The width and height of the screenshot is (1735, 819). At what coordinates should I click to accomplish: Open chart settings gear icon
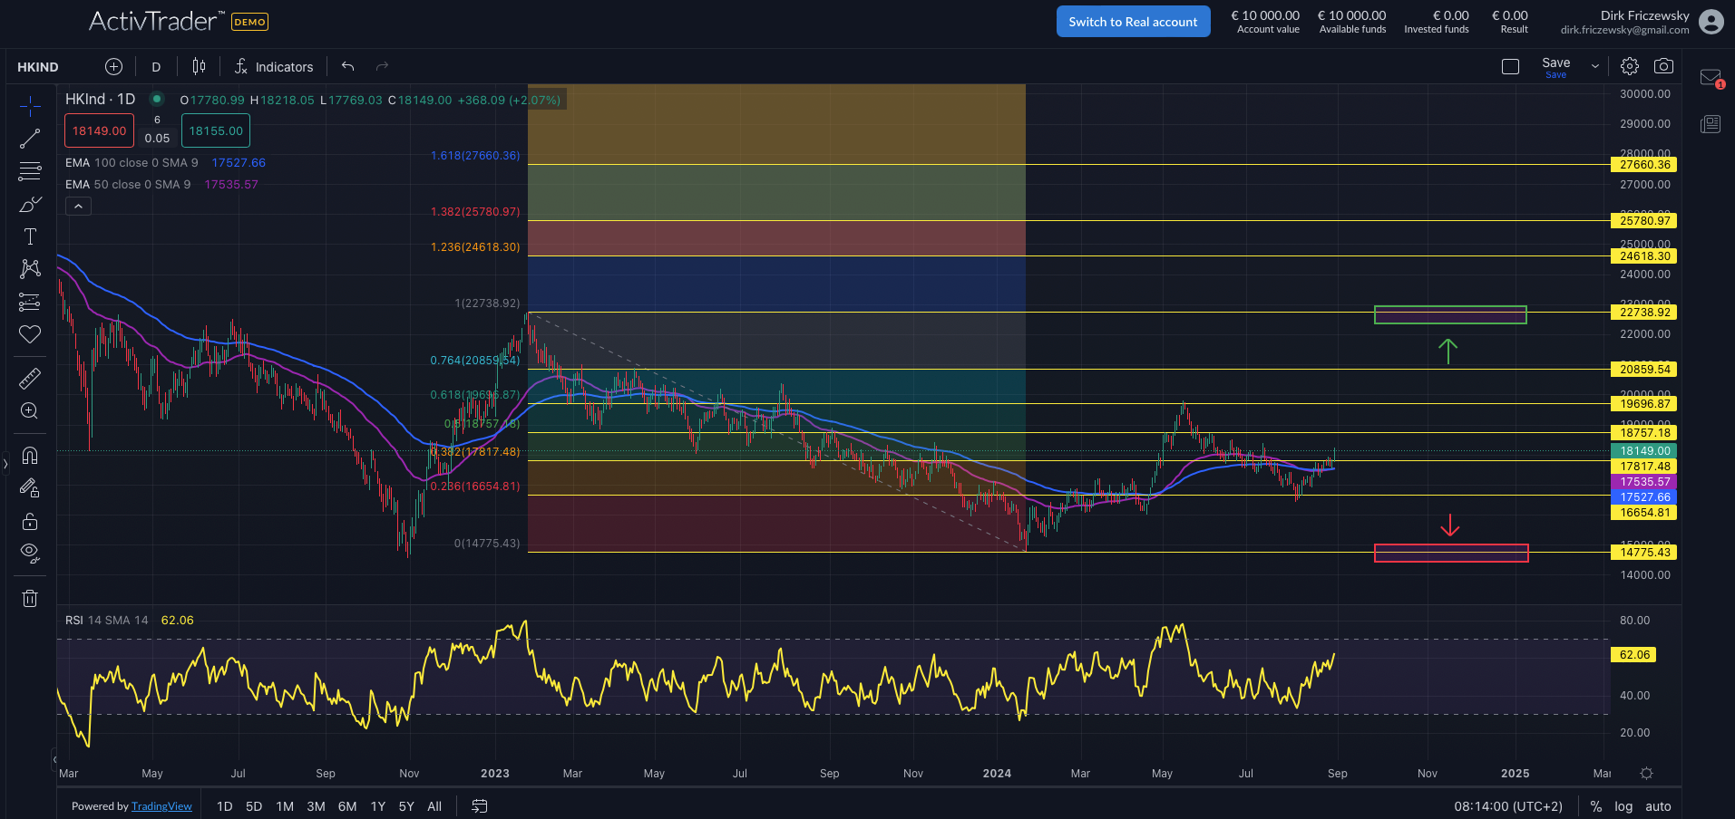(x=1630, y=66)
